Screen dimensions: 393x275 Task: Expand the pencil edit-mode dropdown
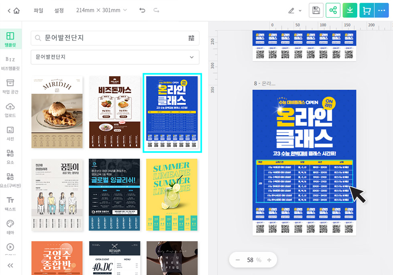point(295,10)
